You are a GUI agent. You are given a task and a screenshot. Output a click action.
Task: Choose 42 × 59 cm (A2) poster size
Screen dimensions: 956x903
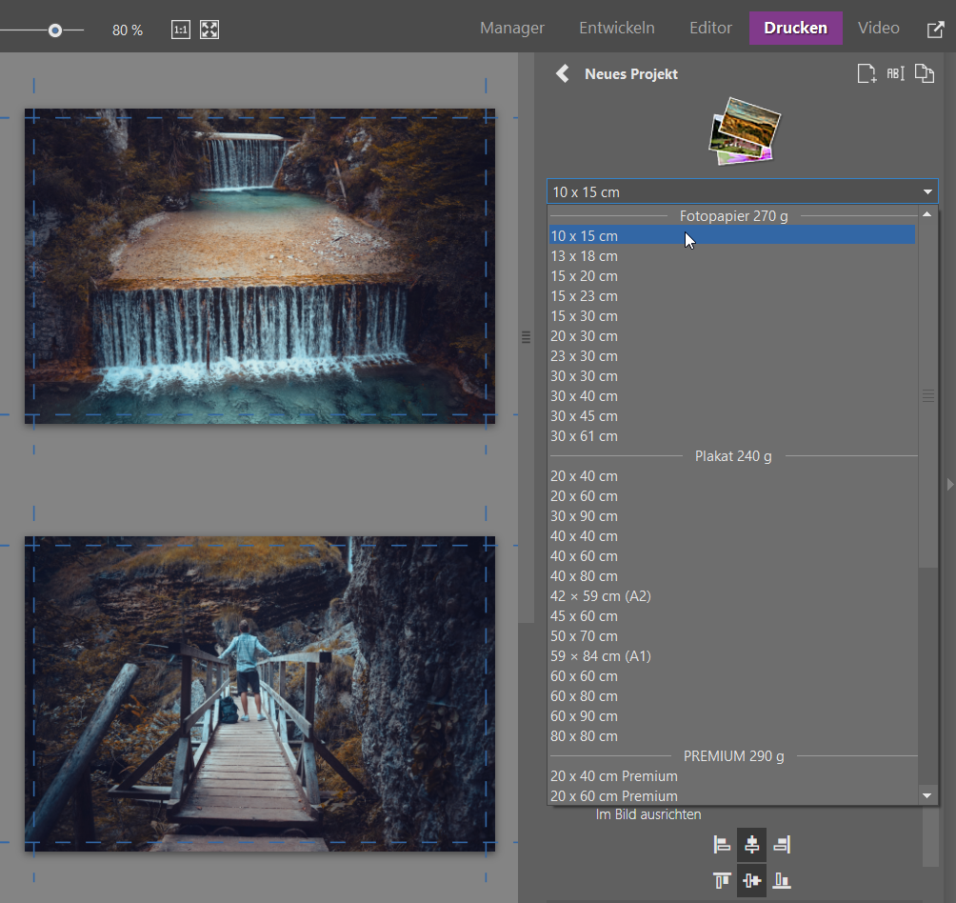600,596
